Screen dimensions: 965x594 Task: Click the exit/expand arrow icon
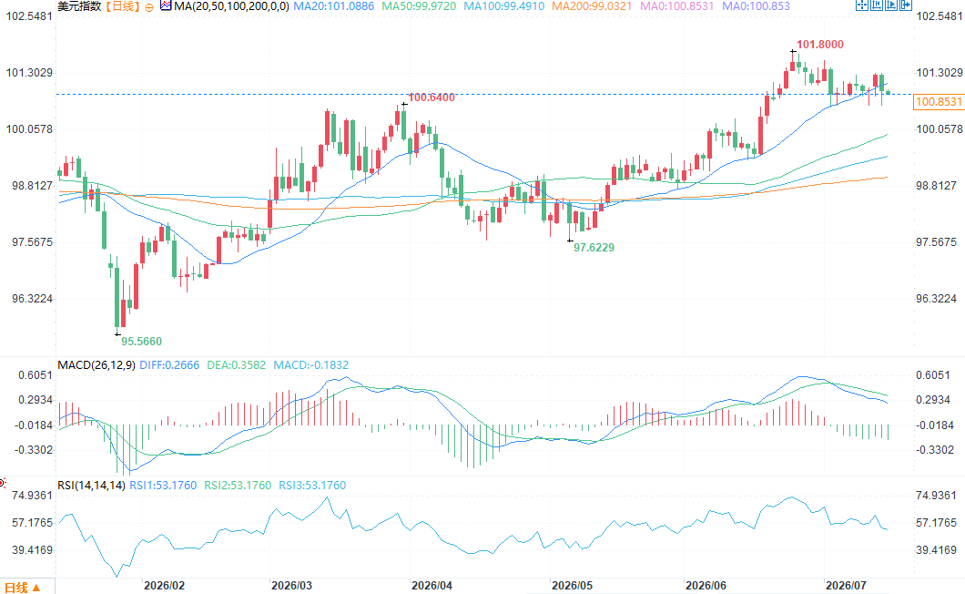pos(906,5)
